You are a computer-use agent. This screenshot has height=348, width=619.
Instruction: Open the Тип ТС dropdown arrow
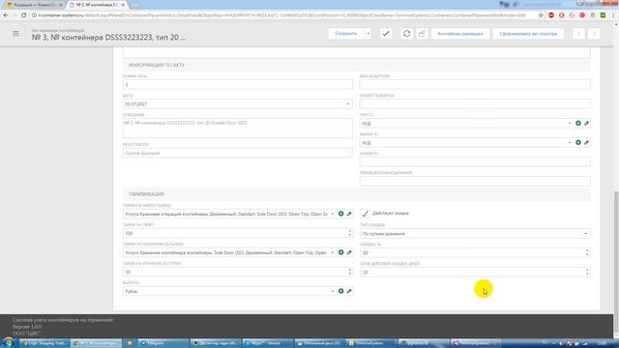pyautogui.click(x=570, y=123)
